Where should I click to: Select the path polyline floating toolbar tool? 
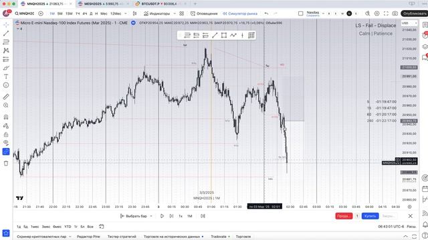(233, 35)
